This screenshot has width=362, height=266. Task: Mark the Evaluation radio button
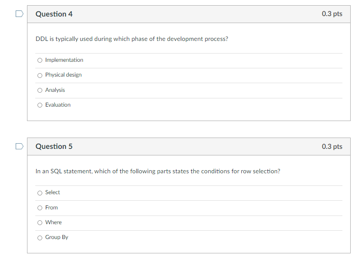40,105
